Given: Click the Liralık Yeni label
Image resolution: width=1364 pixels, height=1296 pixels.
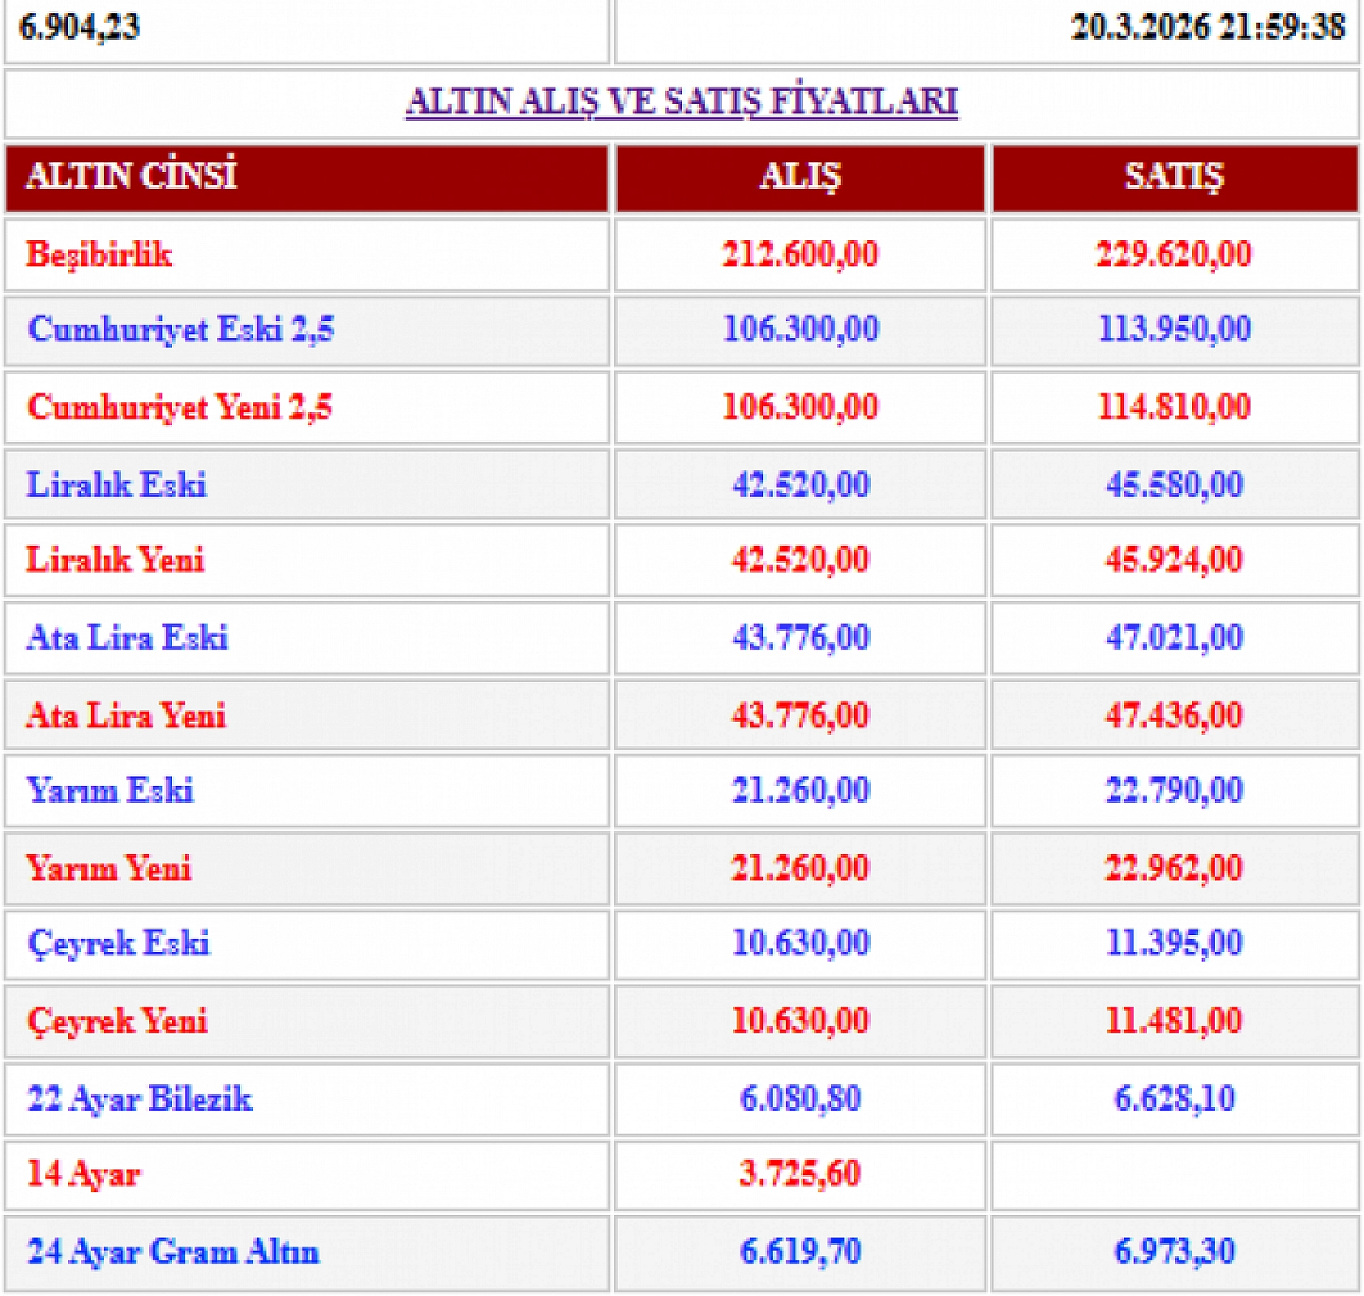Looking at the screenshot, I should pyautogui.click(x=115, y=560).
